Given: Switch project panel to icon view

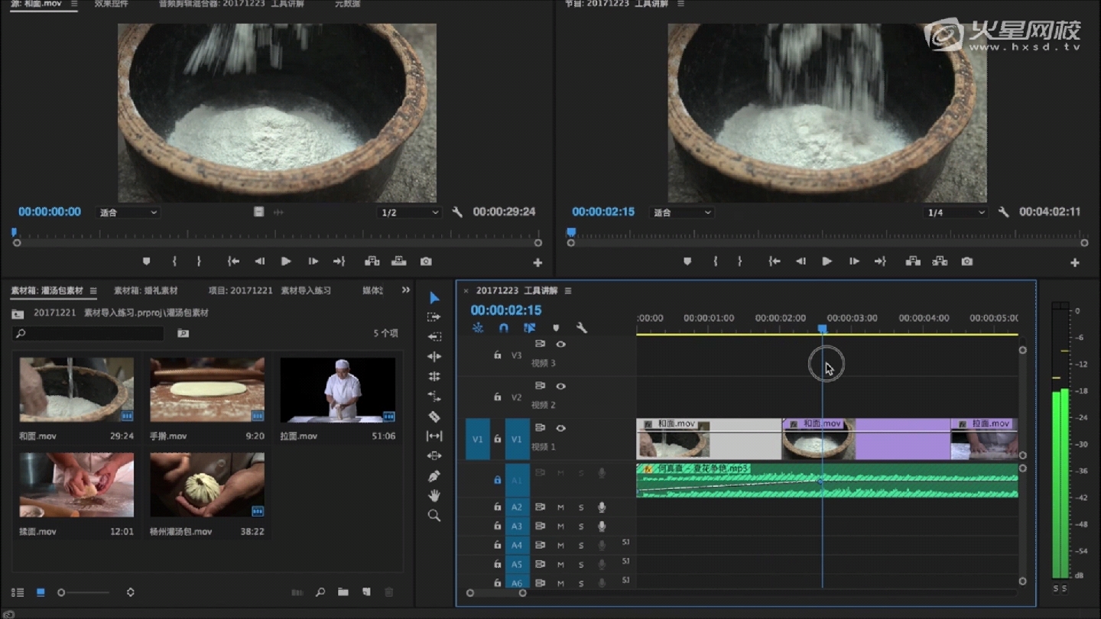Looking at the screenshot, I should 41,592.
